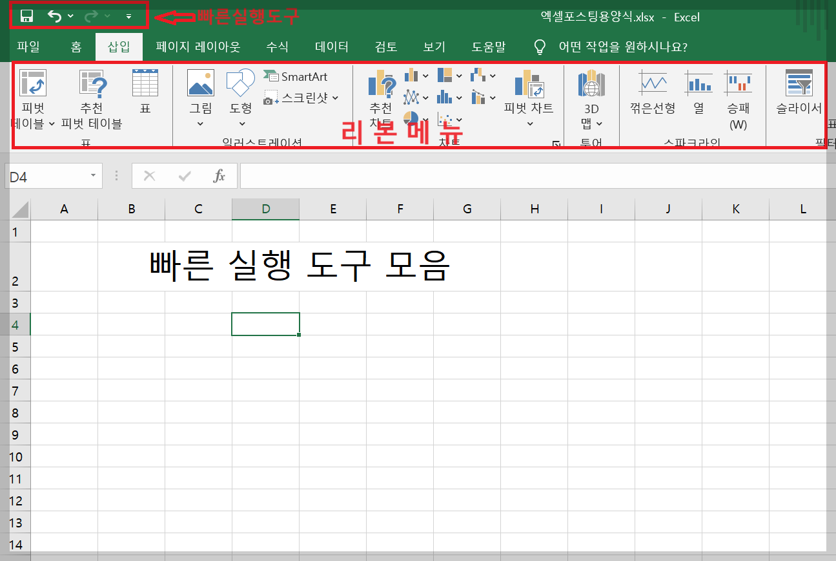The width and height of the screenshot is (836, 561).
Task: Open the 3D 맵 tool
Action: (x=590, y=94)
